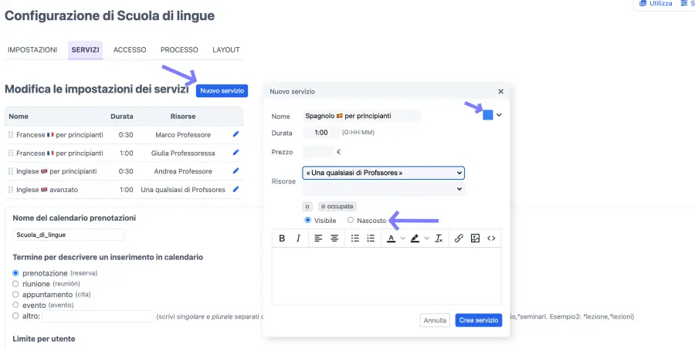Insert bulleted list in editor
Image resolution: width=695 pixels, height=348 pixels.
tap(354, 238)
